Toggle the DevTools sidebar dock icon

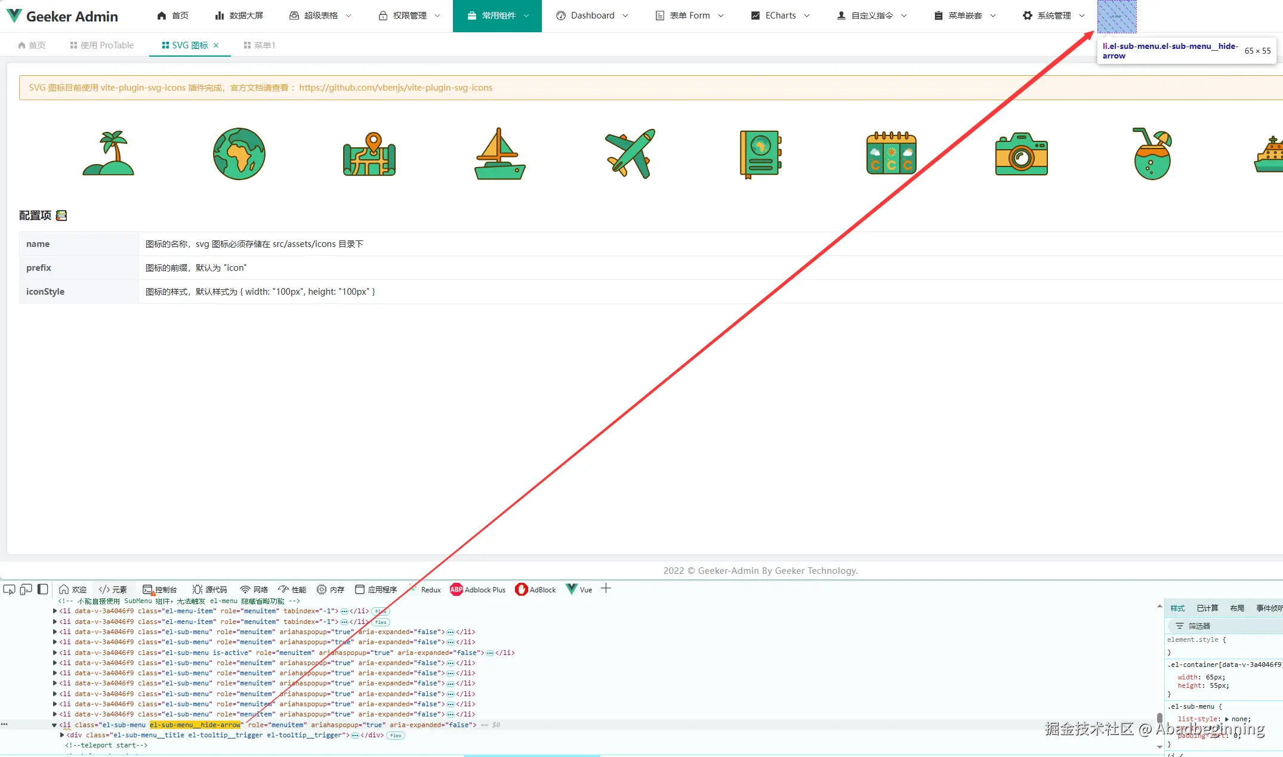pyautogui.click(x=42, y=589)
